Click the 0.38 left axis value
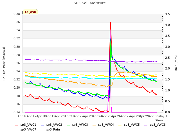This screenshot has width=180, height=135. point(17,14)
